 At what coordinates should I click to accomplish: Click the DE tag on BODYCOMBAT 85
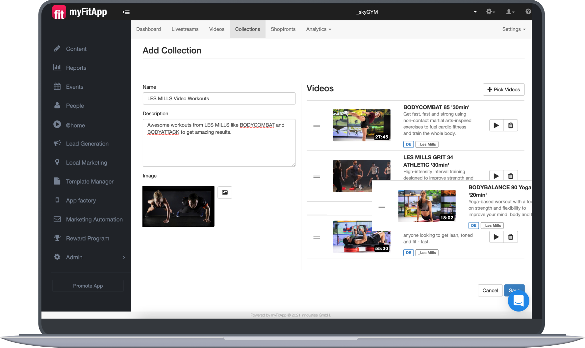(409, 144)
